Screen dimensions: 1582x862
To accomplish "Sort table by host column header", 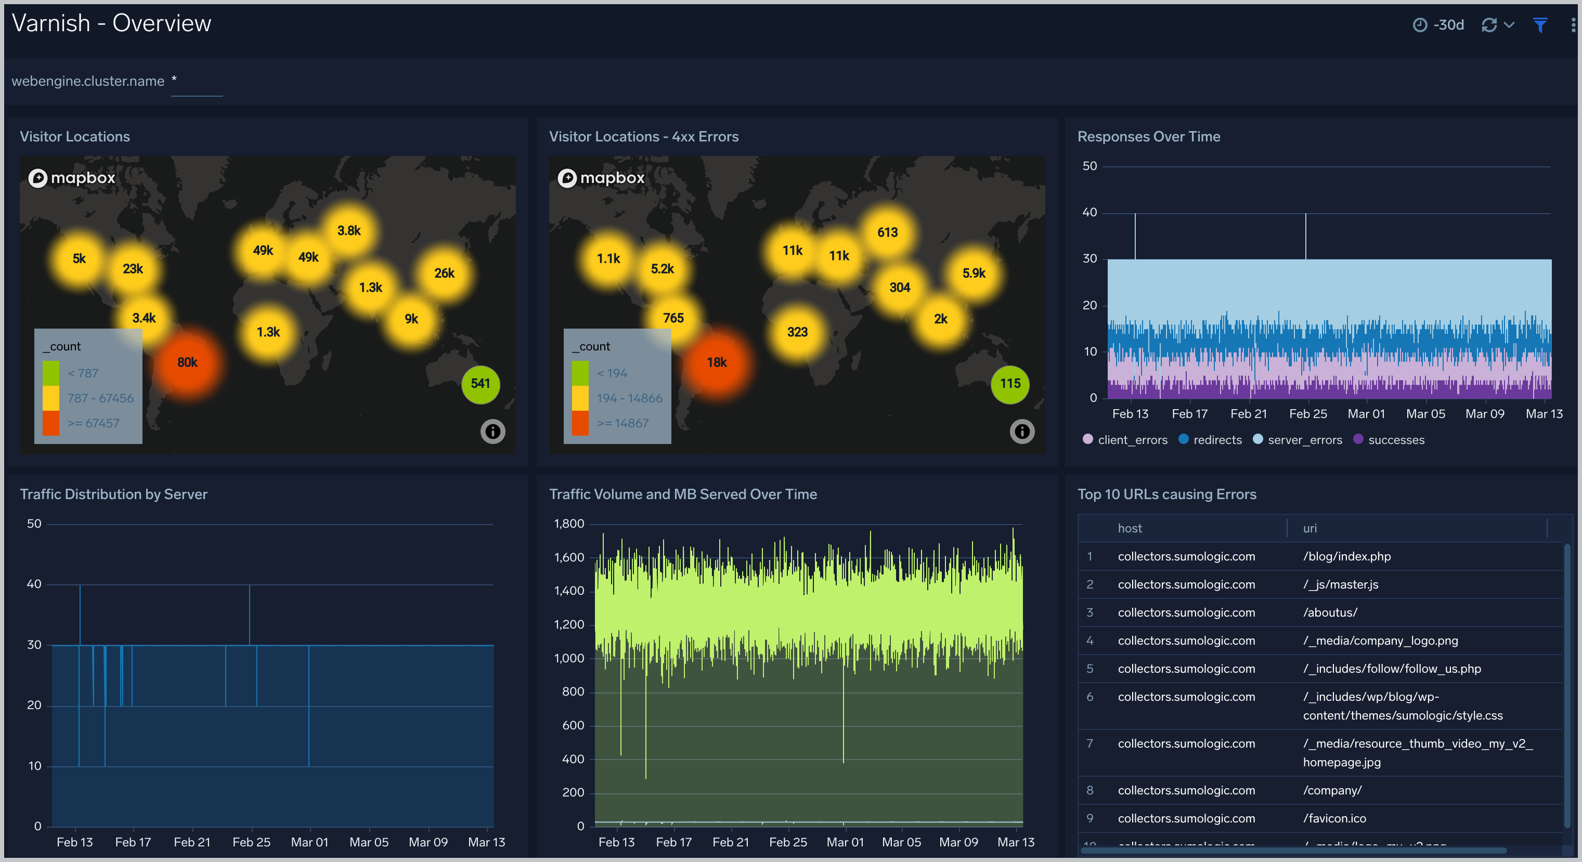I will coord(1130,529).
